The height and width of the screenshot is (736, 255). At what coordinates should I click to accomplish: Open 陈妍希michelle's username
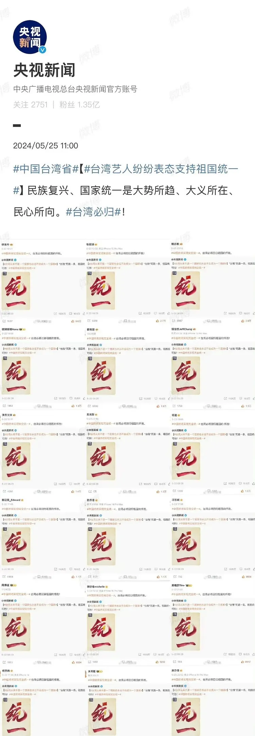pyautogui.click(x=96, y=587)
